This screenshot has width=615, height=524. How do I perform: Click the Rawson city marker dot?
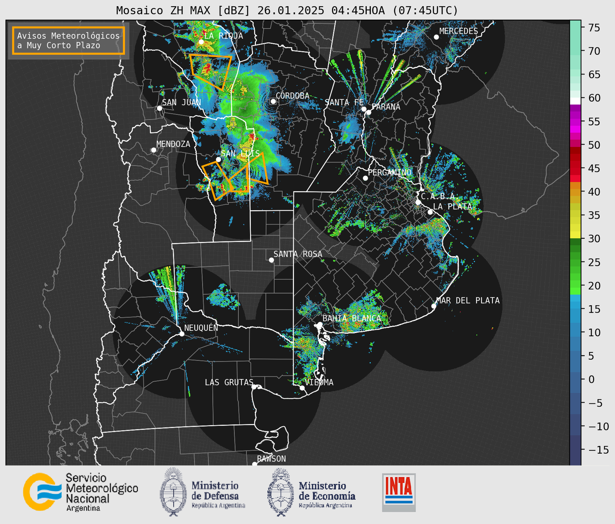click(x=254, y=464)
